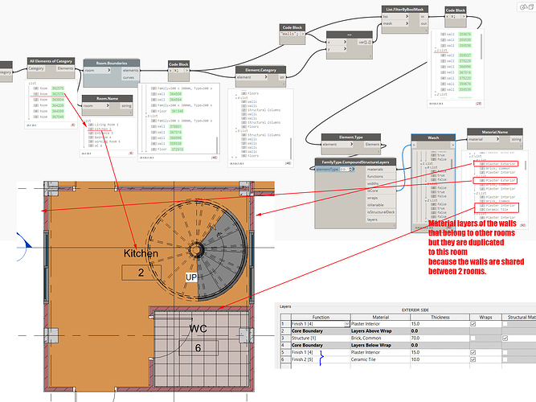Screen dimensions: 536x402
Task: Toggle Wraps checkbox for row 1 Plaster Interior
Action: pos(473,324)
